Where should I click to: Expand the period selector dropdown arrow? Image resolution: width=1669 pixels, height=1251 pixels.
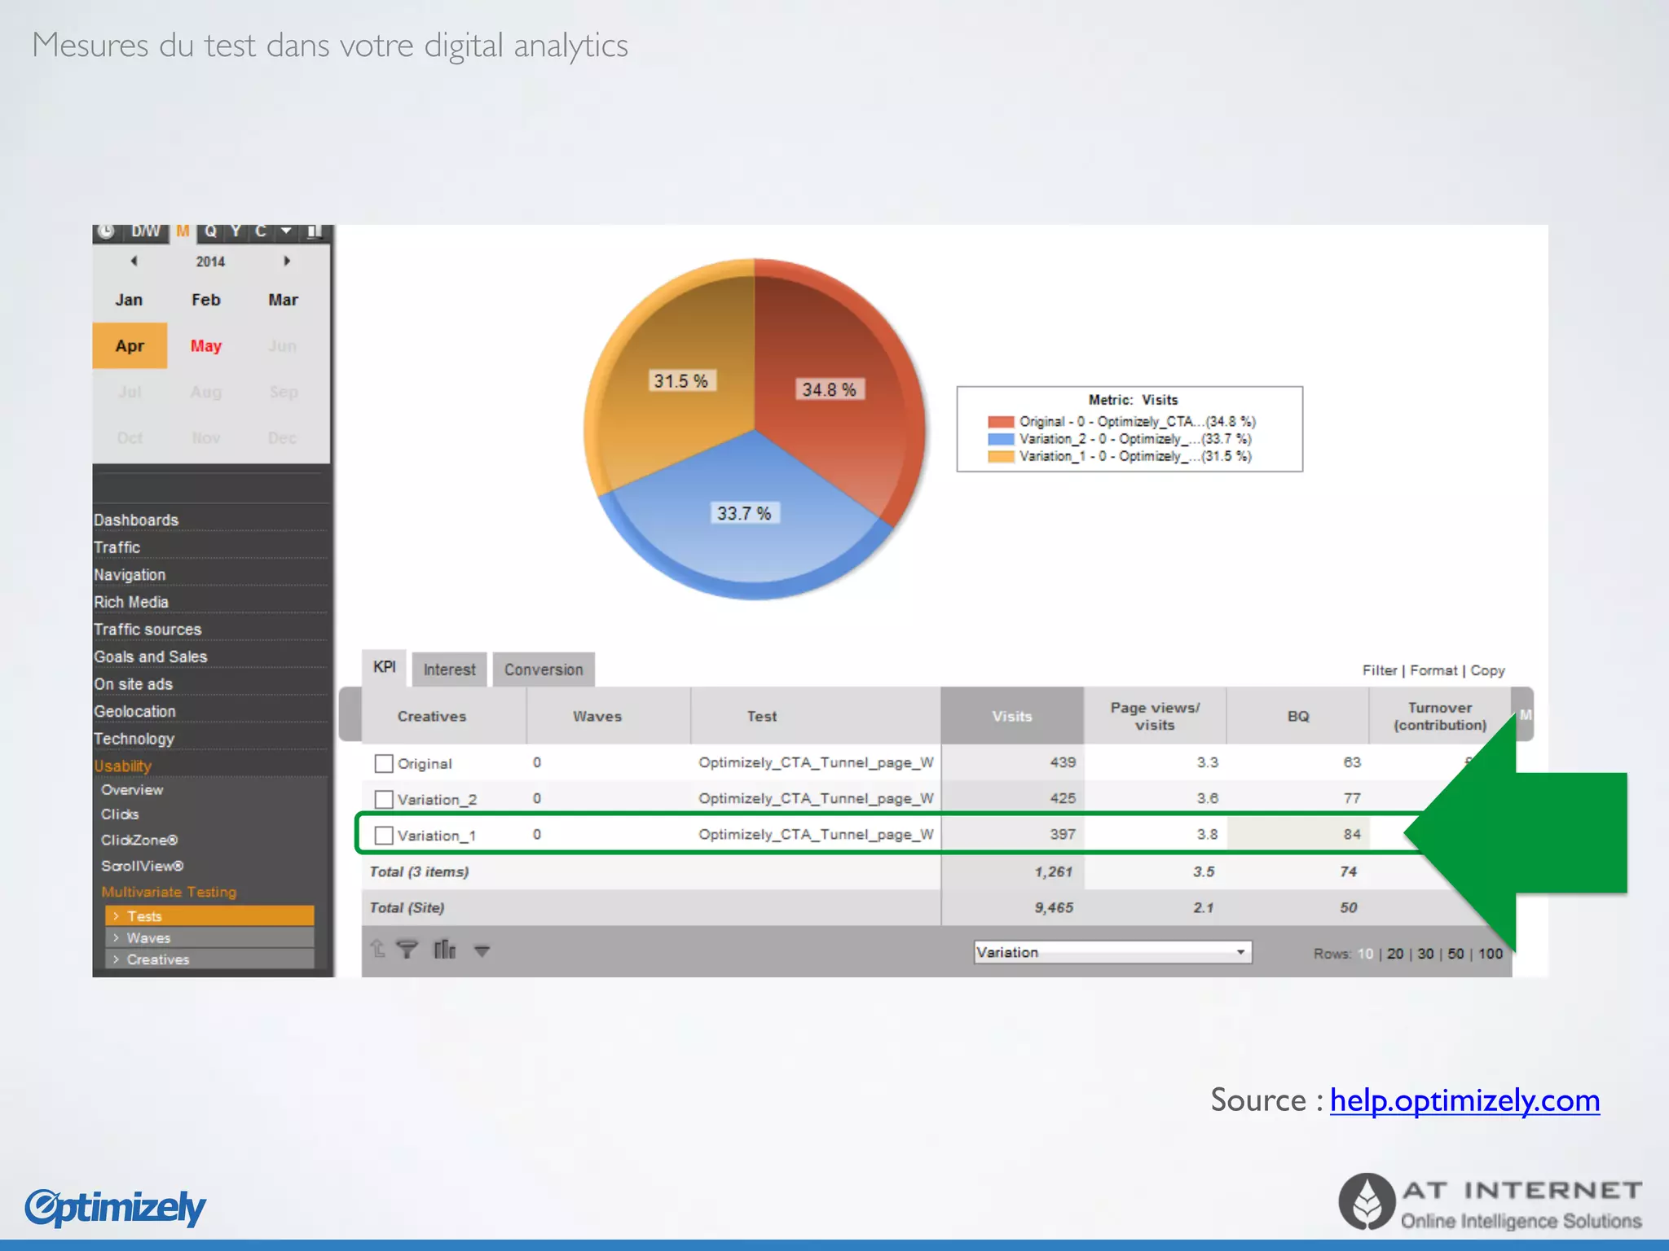tap(286, 231)
